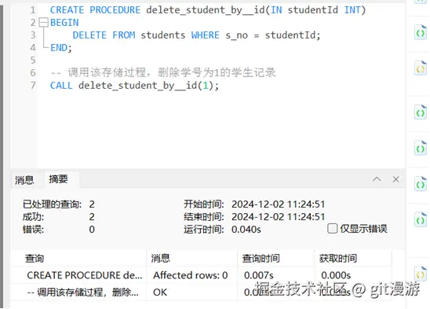Place cursor on the CREATE PROCEDURE line
This screenshot has height=309, width=430.
click(208, 10)
